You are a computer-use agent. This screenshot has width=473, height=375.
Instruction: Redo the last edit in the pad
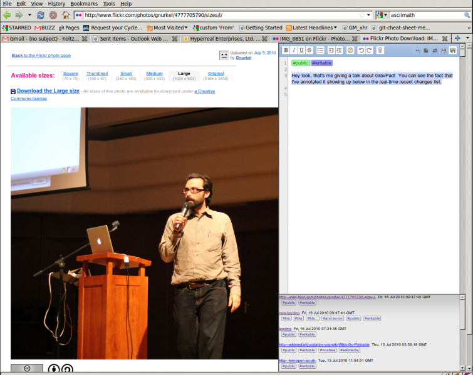[x=369, y=50]
